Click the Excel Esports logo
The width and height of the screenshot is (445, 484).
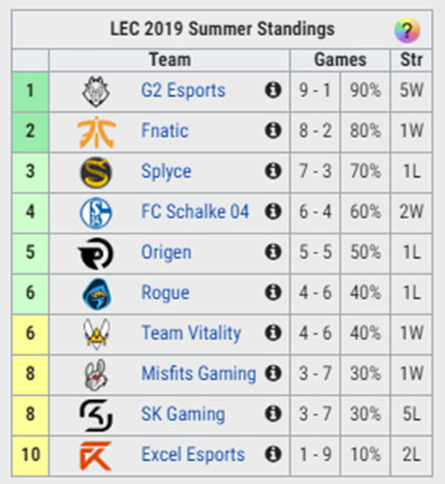[96, 454]
